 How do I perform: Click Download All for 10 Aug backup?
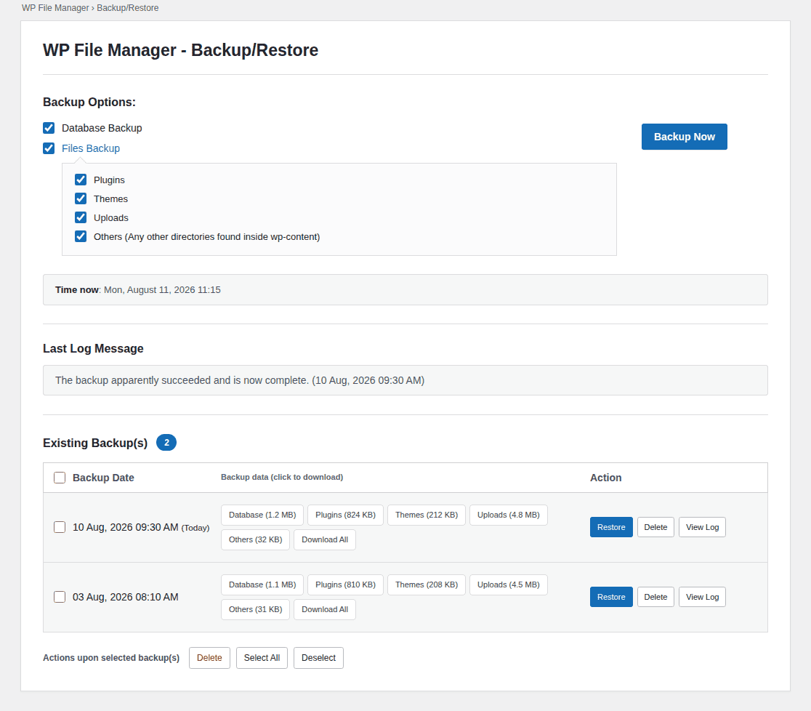pyautogui.click(x=325, y=539)
